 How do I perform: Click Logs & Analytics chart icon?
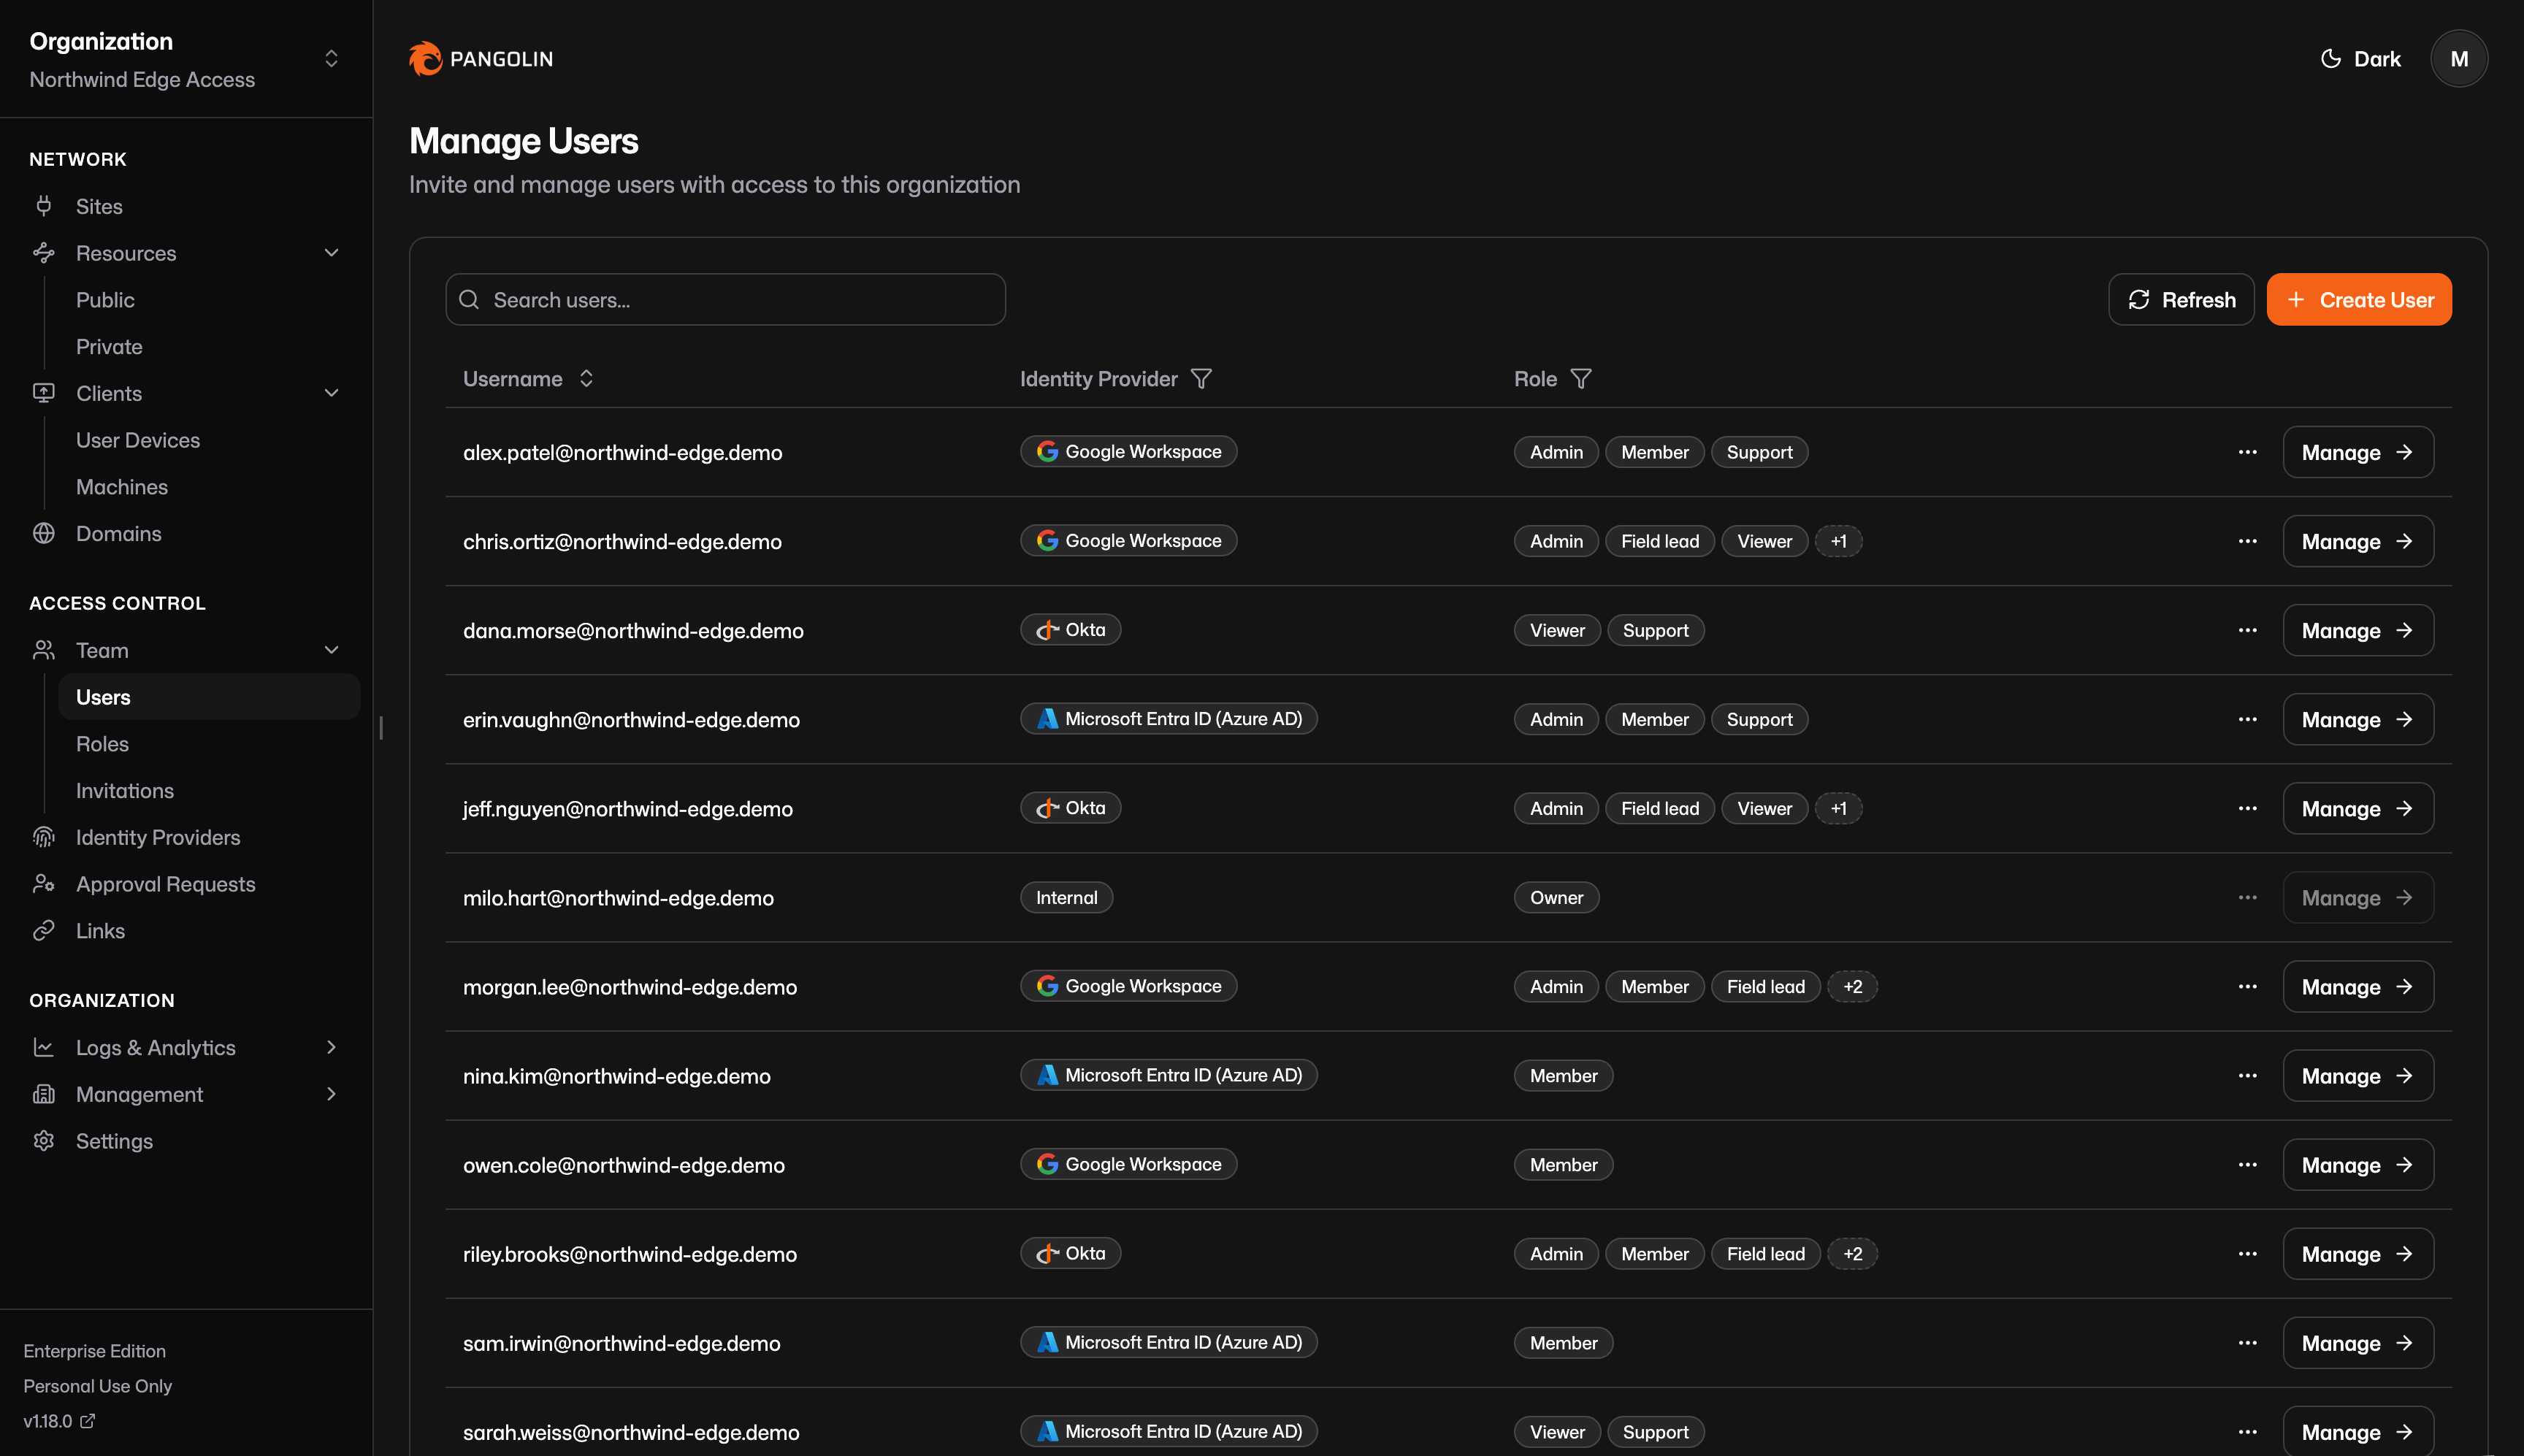(44, 1047)
